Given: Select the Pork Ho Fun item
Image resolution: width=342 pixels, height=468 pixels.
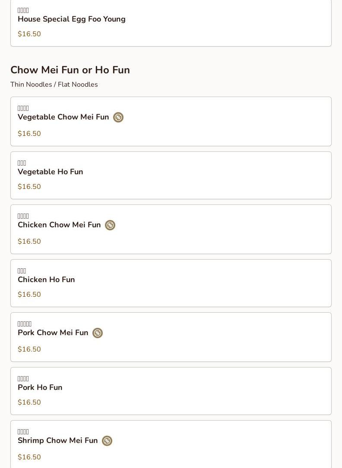Looking at the screenshot, I should [171, 391].
